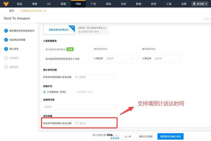Image resolution: width=211 pixels, height=141 pixels.
Task: Select the 最低货件拆分 option card
Action: (162, 54)
